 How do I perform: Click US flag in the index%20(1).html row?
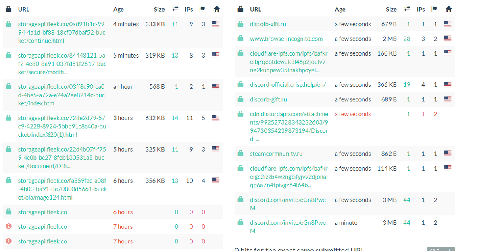(x=215, y=117)
